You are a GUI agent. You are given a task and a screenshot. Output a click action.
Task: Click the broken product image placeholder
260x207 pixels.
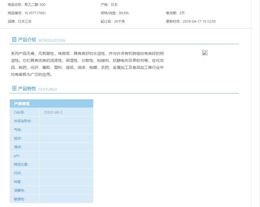[205, 53]
